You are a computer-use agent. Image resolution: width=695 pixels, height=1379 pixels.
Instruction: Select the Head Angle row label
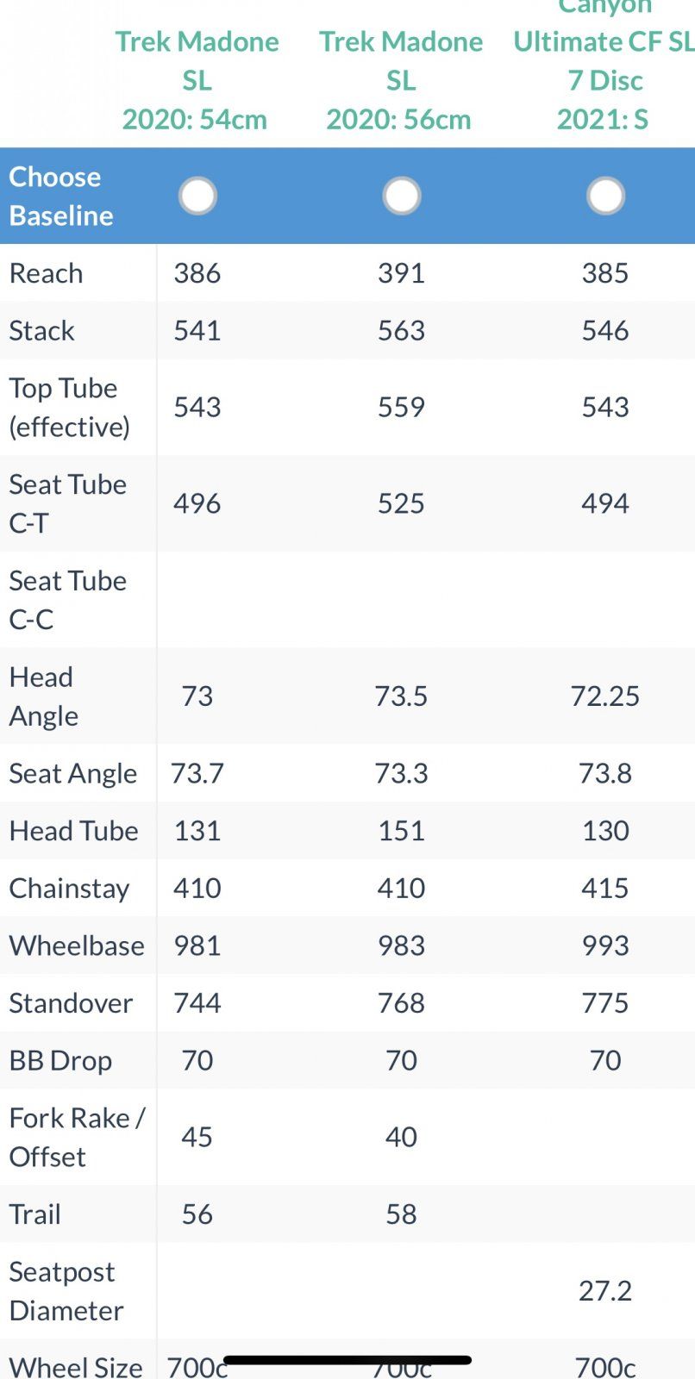(44, 696)
